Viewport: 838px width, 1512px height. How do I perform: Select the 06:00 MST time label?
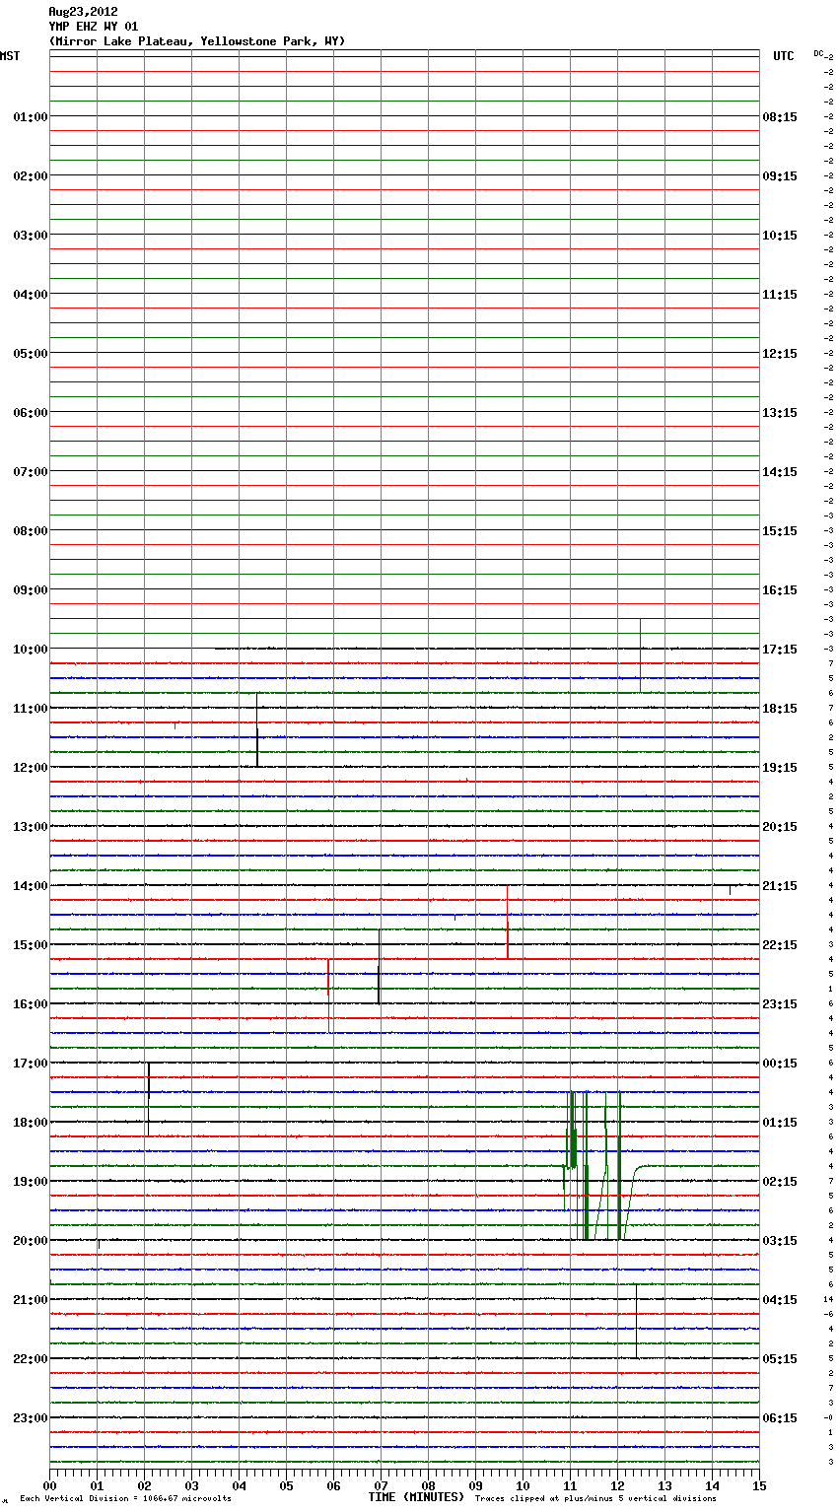coord(30,413)
